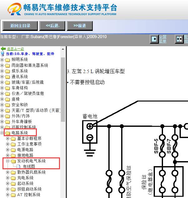Click the 返回上一级 link

tap(15, 49)
